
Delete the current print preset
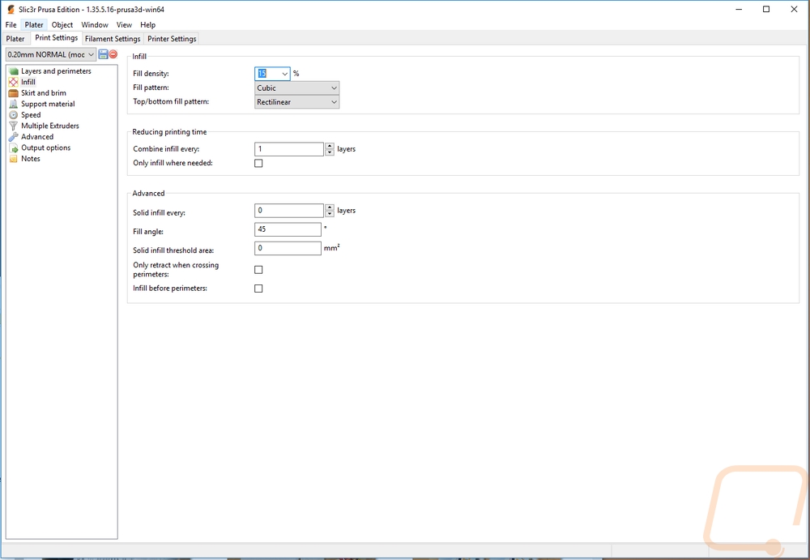click(113, 54)
